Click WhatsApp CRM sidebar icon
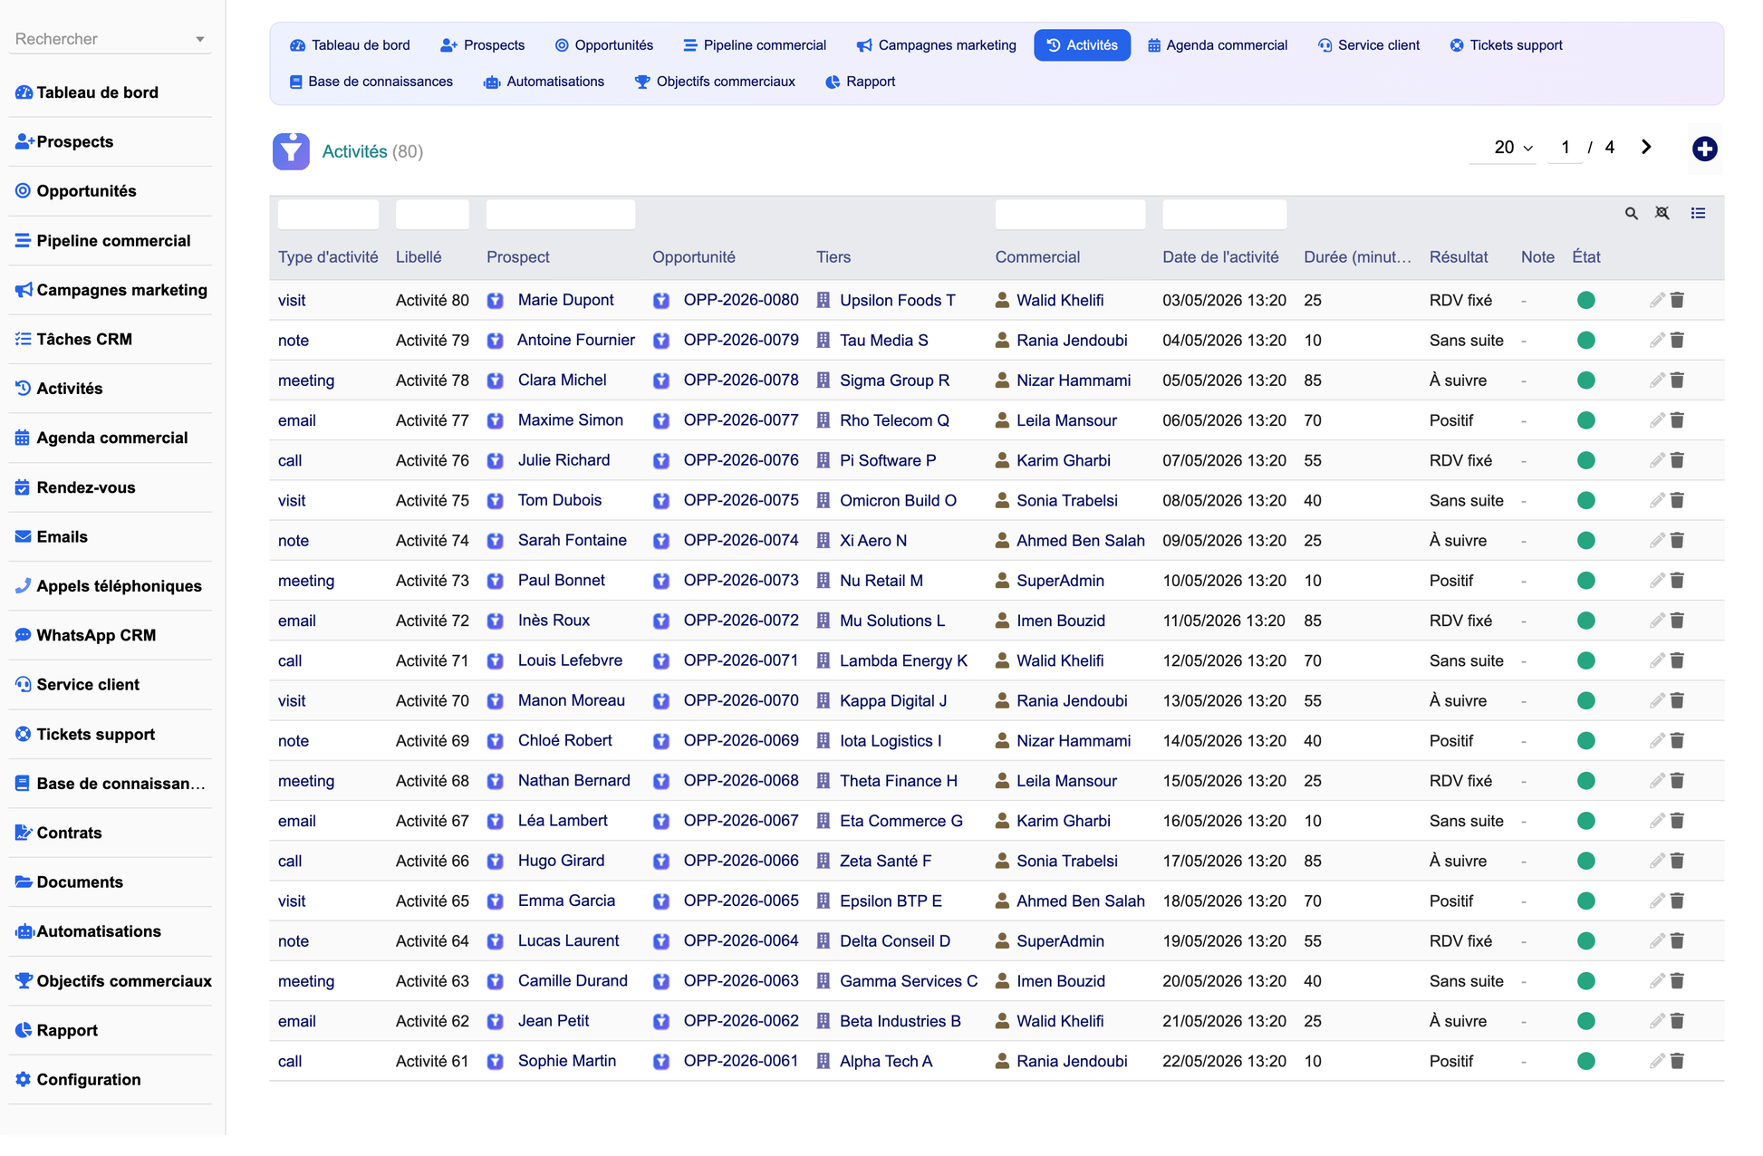Image resolution: width=1763 pixels, height=1156 pixels. pos(24,635)
